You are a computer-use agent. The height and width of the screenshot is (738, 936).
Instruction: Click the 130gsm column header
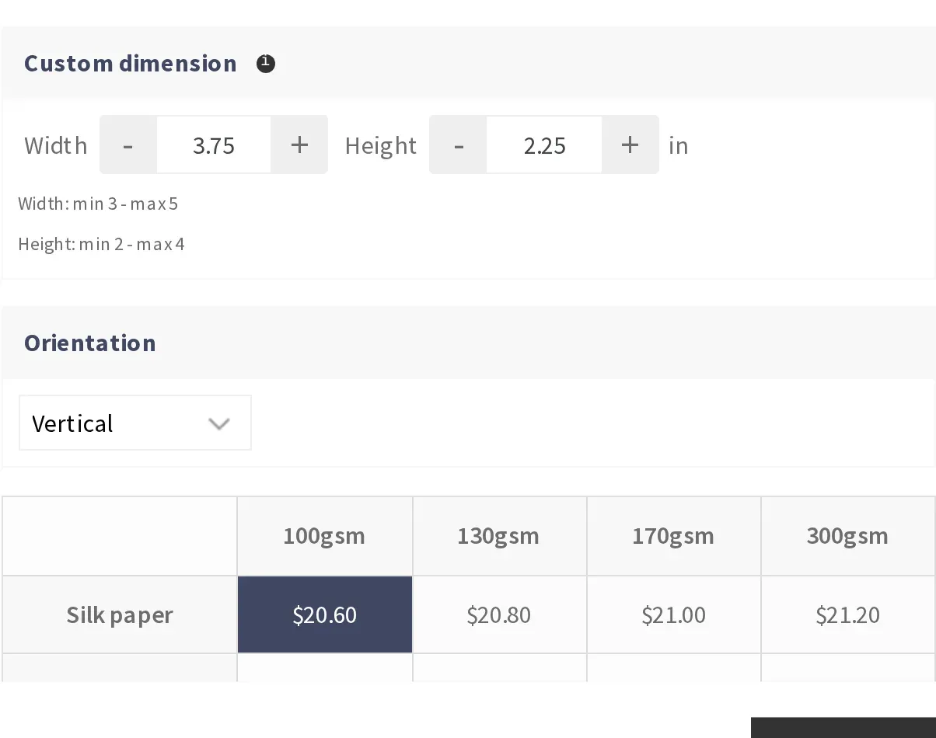tap(499, 536)
